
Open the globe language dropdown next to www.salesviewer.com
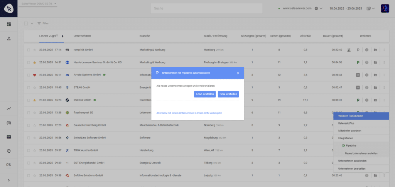[319, 8]
